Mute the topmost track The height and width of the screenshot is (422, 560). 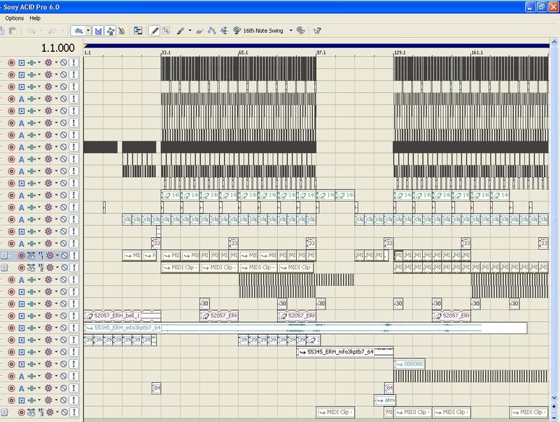pos(64,62)
